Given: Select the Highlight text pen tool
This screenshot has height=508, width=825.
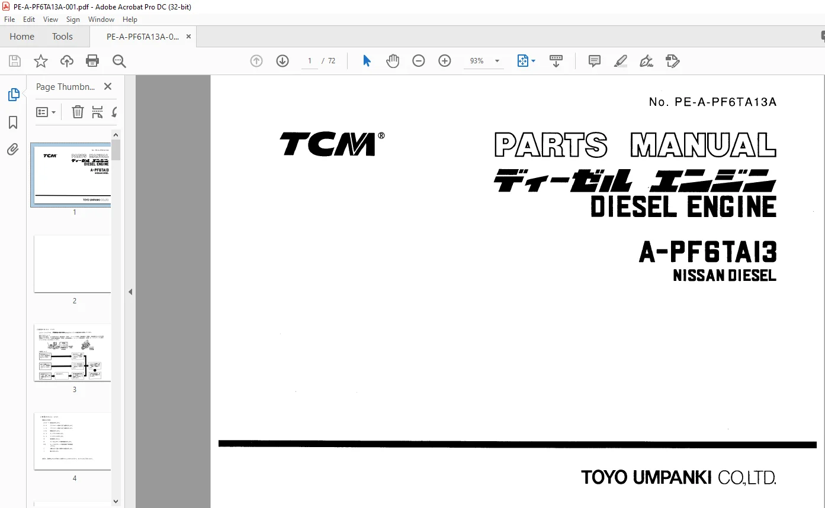Looking at the screenshot, I should pyautogui.click(x=621, y=61).
